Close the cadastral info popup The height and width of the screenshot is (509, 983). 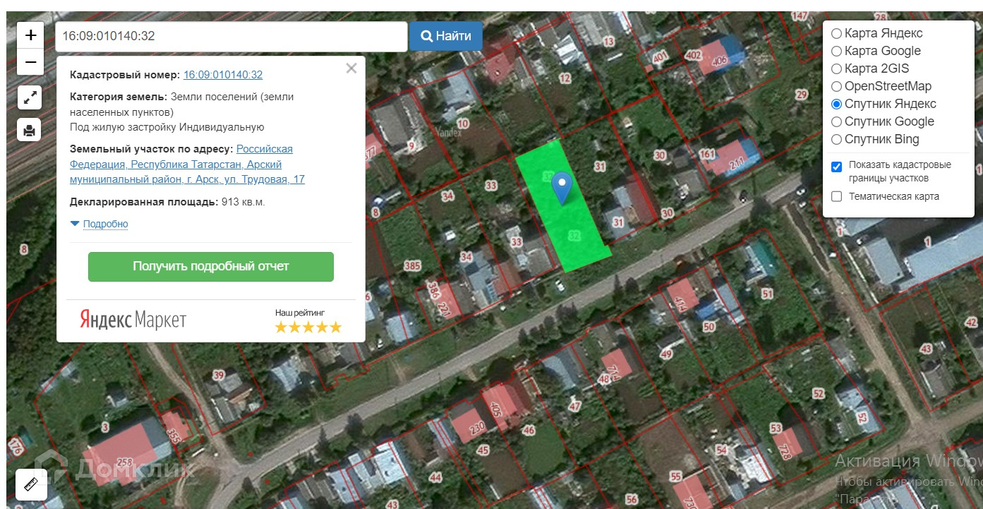point(351,68)
